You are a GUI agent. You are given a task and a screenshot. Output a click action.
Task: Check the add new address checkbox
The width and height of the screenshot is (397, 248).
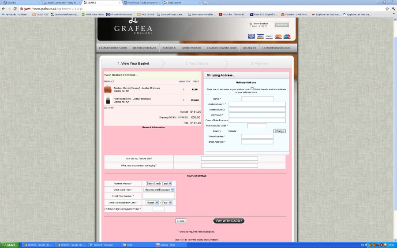(x=252, y=89)
